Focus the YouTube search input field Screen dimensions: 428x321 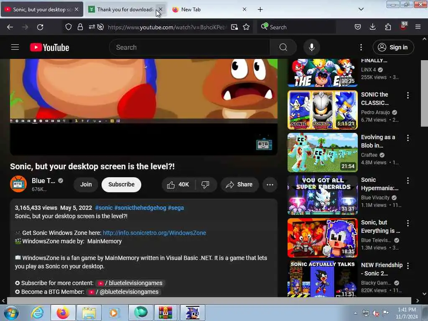189,47
